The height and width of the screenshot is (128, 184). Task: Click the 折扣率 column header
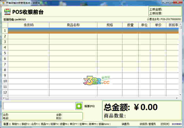tap(173, 25)
